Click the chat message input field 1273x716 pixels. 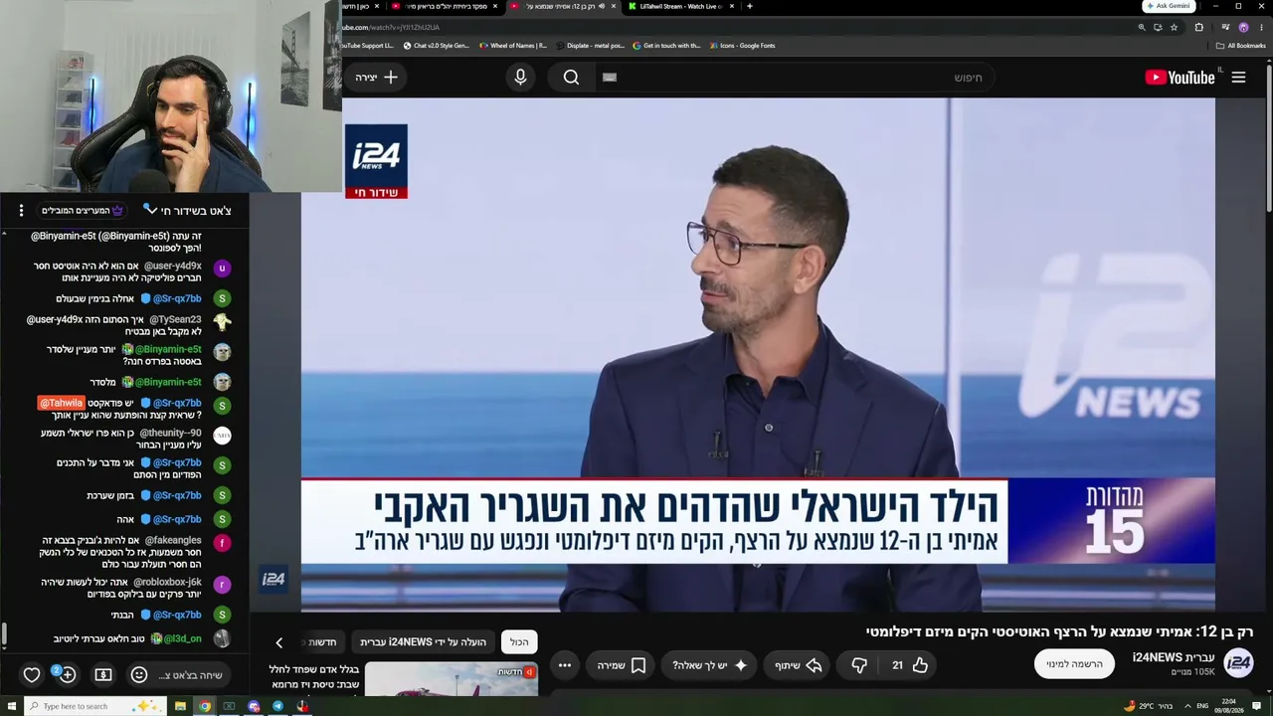click(x=189, y=675)
